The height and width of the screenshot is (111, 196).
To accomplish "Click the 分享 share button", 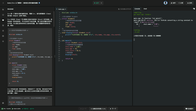I will pos(181,3).
